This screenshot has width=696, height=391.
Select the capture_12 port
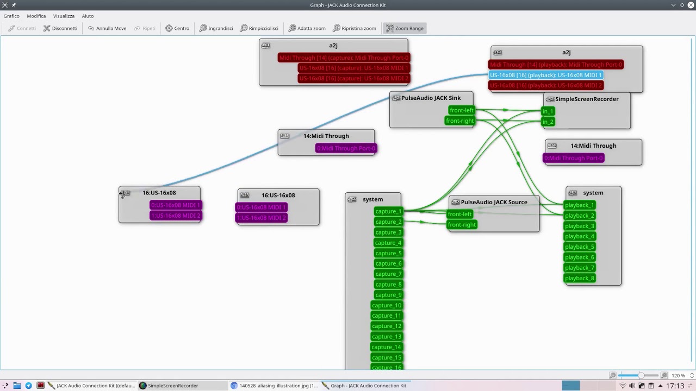[x=387, y=326]
